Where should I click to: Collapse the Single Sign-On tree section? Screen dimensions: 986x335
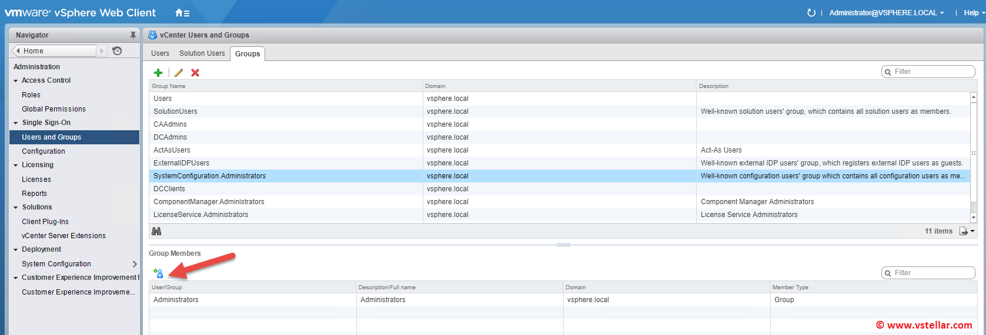(x=16, y=123)
